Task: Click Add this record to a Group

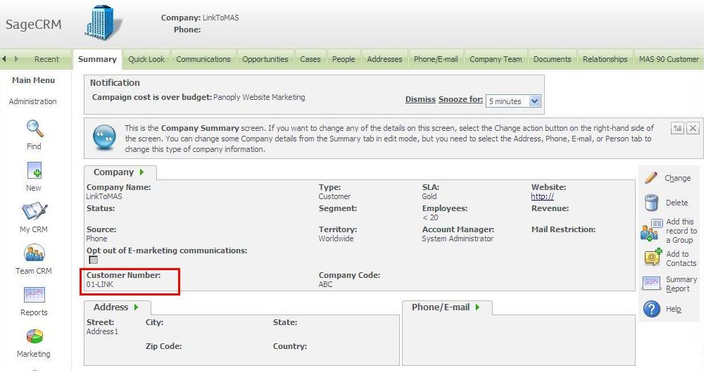Action: (681, 231)
